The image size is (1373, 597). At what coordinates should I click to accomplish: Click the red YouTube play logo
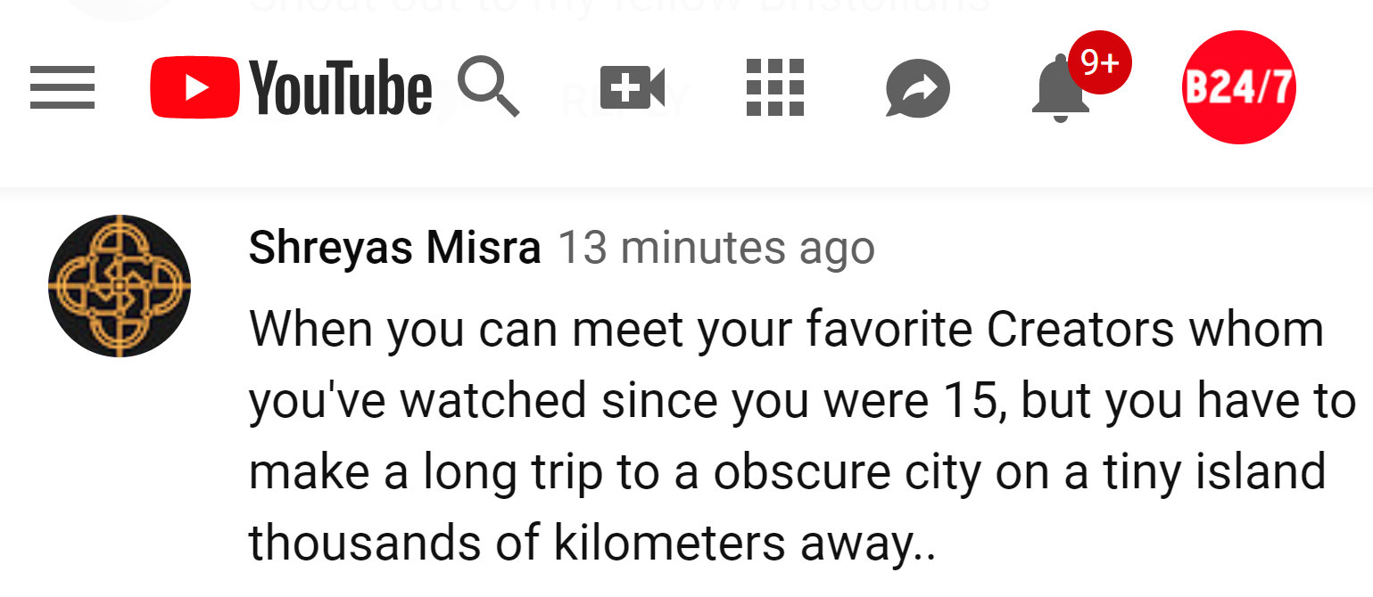194,87
